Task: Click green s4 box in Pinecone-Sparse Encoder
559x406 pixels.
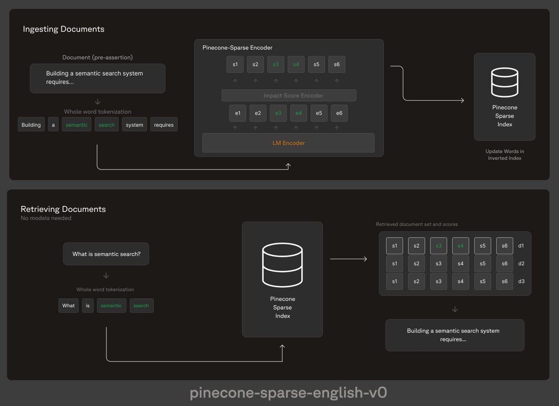Action: (296, 64)
